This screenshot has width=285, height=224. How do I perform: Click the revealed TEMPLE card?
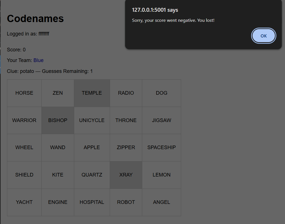point(92,93)
